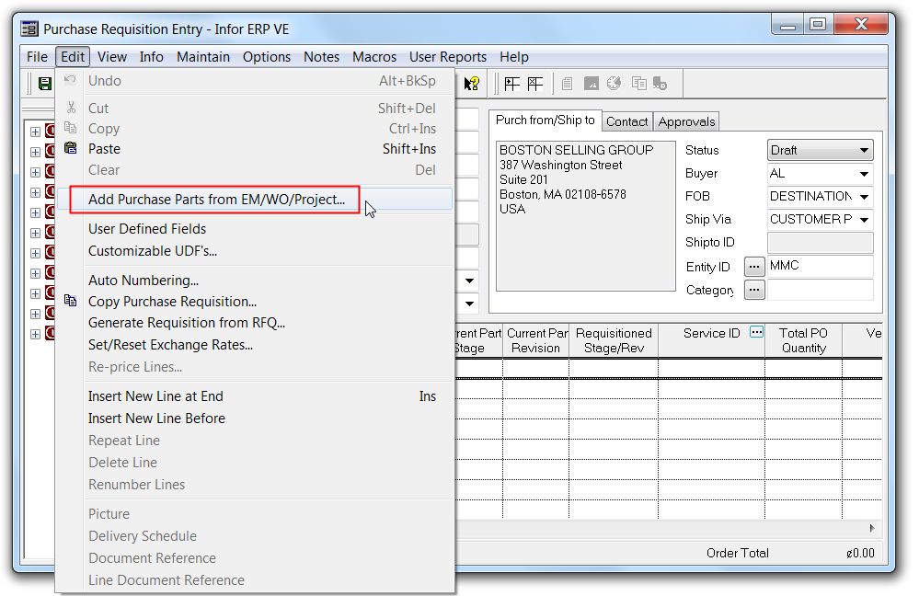Open the User Reports menu
This screenshot has height=596, width=919.
[448, 57]
